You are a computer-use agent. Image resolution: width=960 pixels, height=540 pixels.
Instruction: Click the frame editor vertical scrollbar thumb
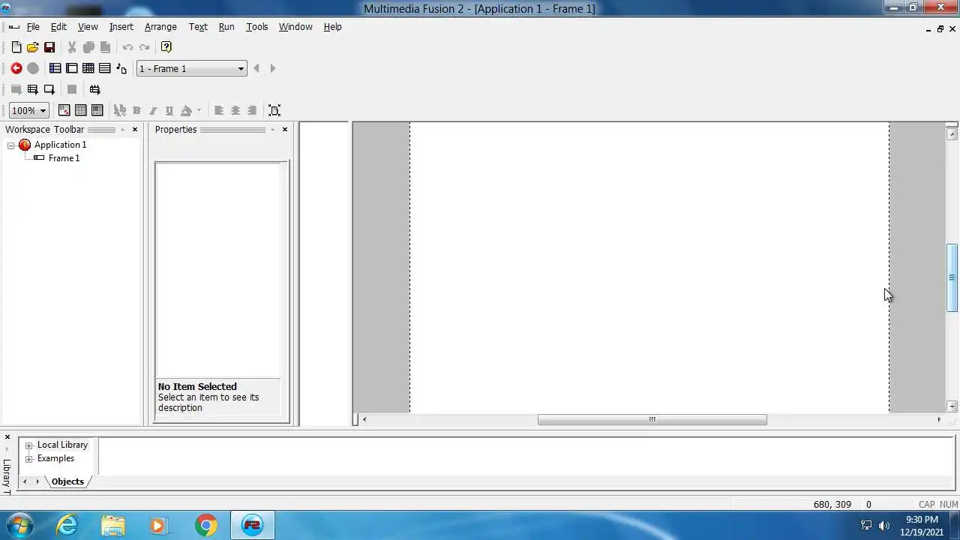point(952,277)
